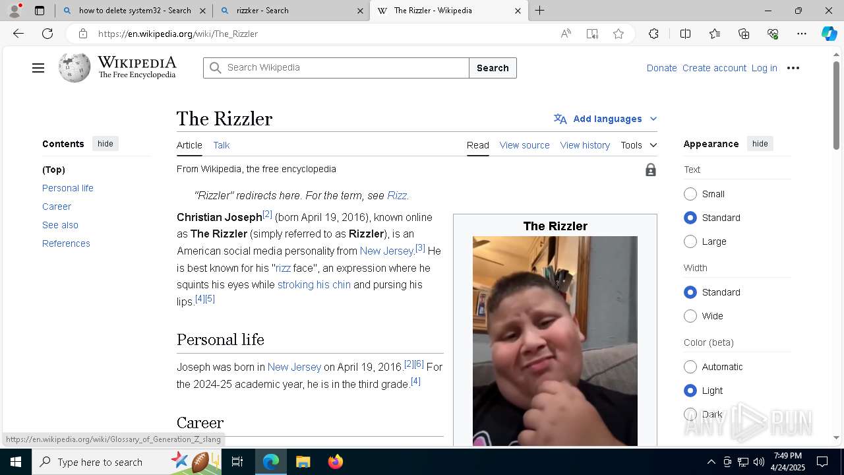Select Dark color mode
This screenshot has width=844, height=475.
[690, 414]
